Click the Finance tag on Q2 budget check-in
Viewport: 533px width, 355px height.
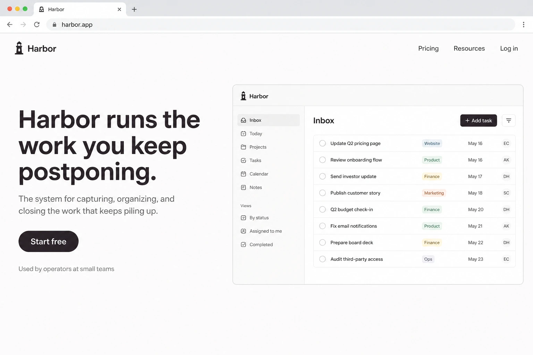click(x=432, y=210)
